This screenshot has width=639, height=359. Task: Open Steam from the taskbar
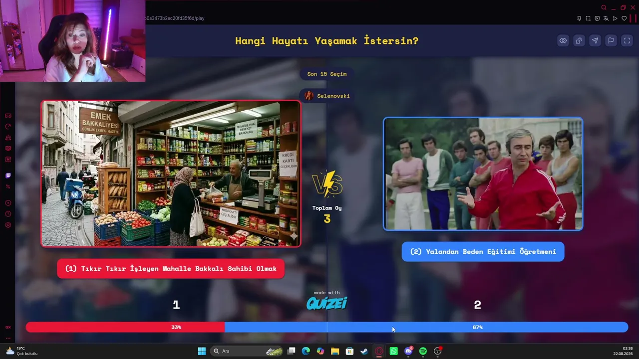pos(364,351)
